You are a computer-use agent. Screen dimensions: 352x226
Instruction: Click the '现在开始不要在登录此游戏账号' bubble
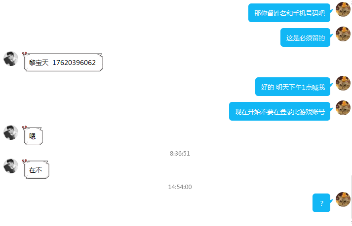[x=279, y=111]
